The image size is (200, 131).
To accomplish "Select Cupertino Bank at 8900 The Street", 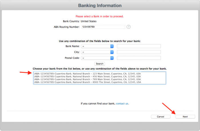I will coord(87,82).
